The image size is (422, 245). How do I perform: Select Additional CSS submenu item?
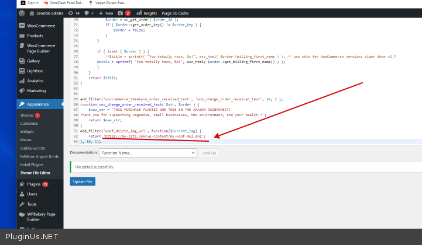pyautogui.click(x=33, y=148)
